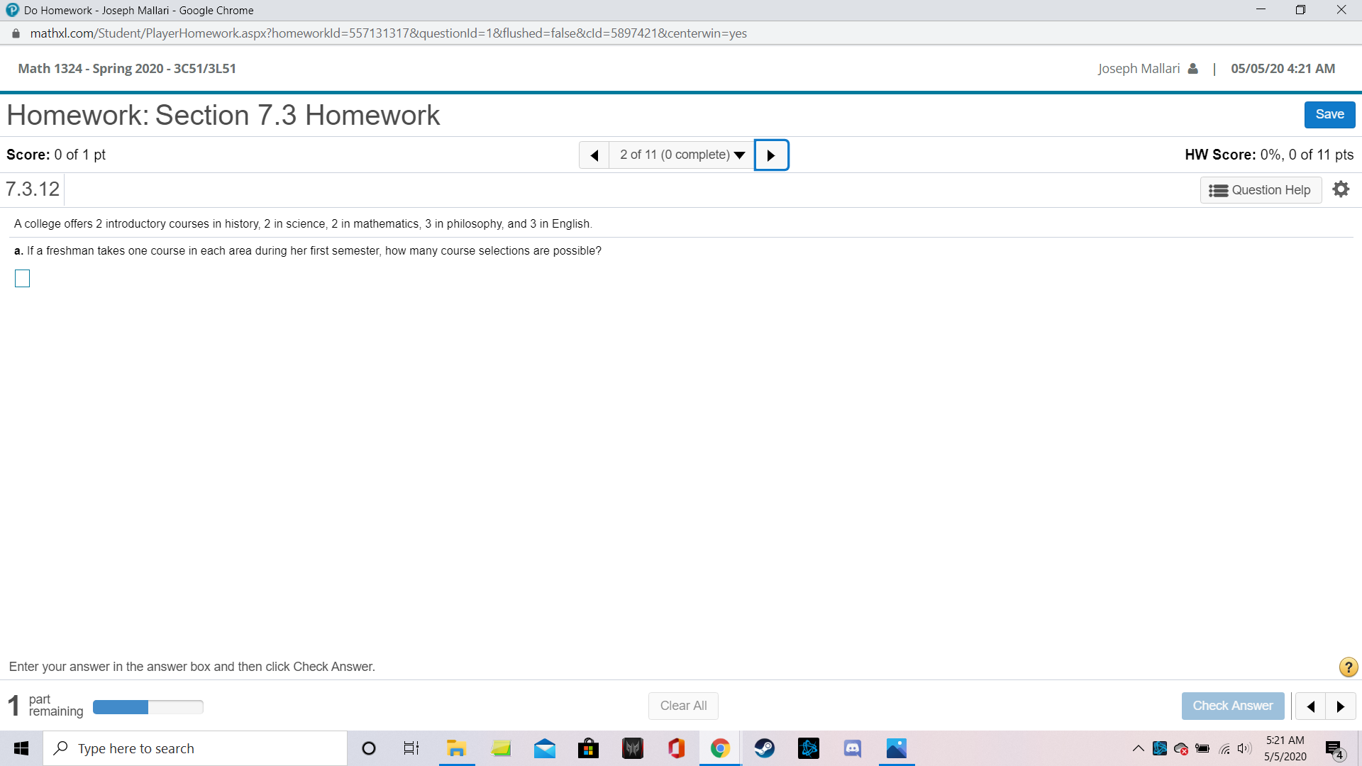Advance to the next question with the right arrow
Screen dimensions: 1362x766
pos(771,155)
